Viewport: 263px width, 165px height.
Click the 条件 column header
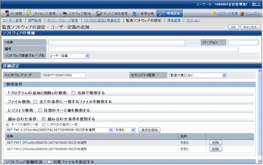point(192,136)
